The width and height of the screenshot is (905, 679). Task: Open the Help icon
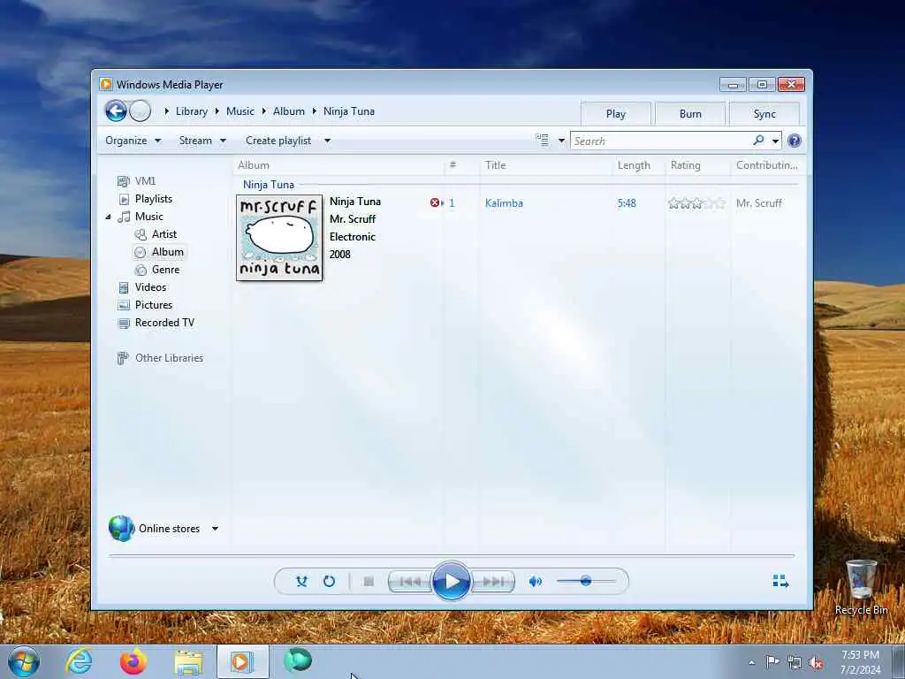tap(795, 141)
